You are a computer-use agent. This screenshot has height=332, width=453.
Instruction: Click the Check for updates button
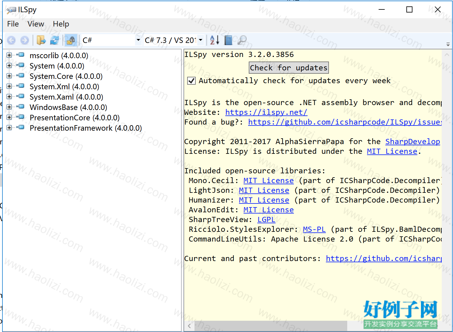[x=289, y=68]
